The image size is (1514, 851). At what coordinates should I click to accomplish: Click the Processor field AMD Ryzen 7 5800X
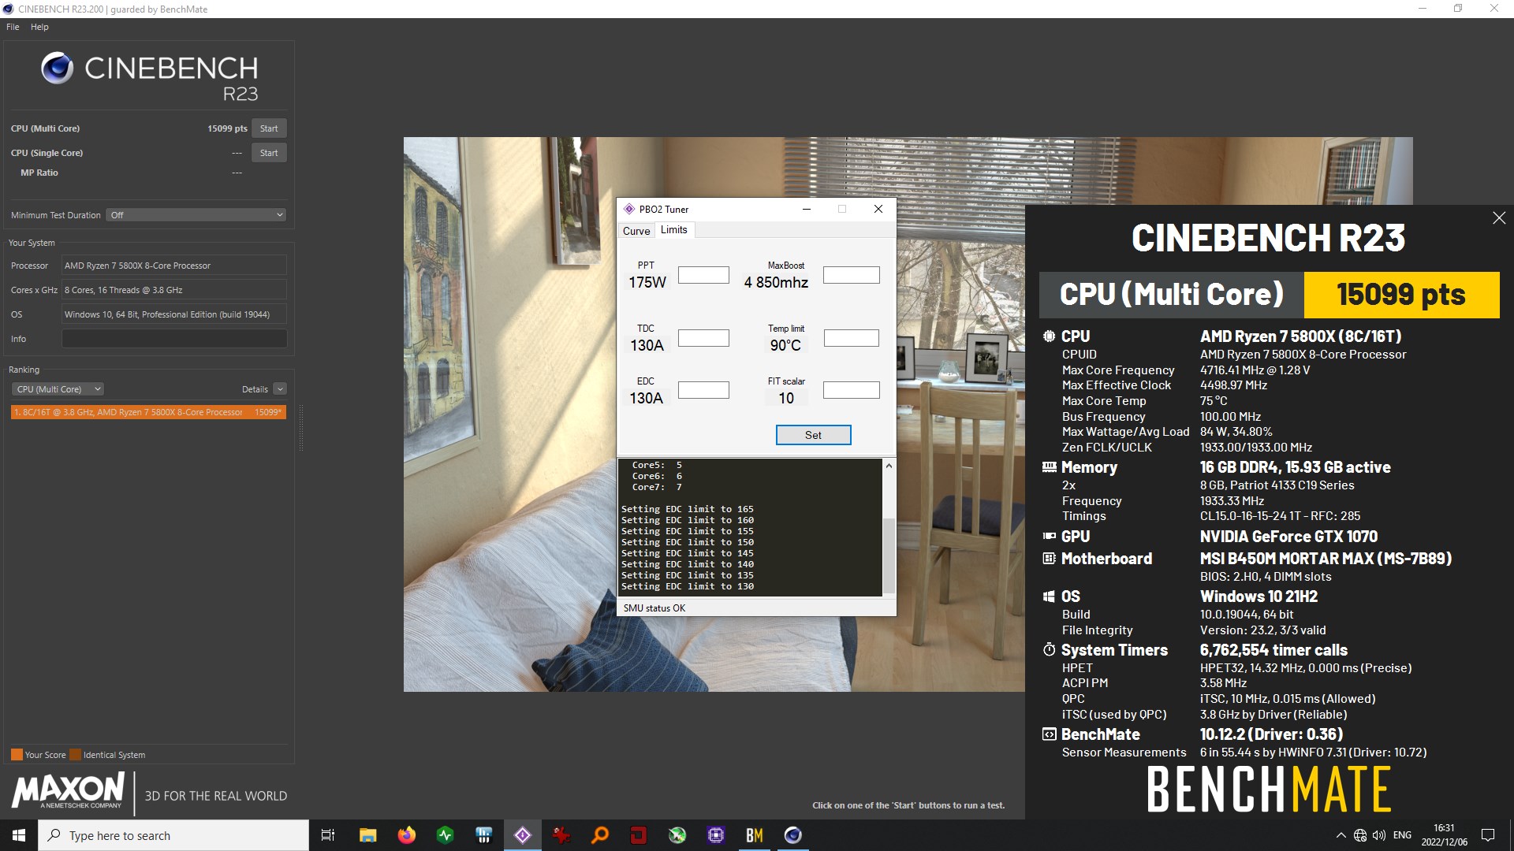(x=174, y=266)
